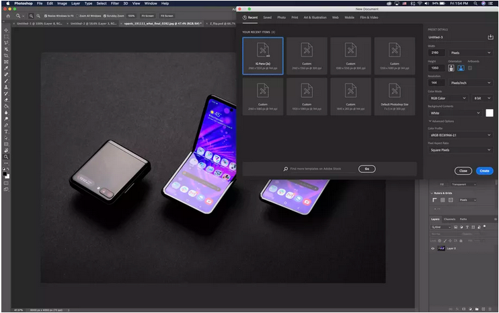Select the Eraser tool
Image resolution: width=499 pixels, height=313 pixels.
[6, 100]
